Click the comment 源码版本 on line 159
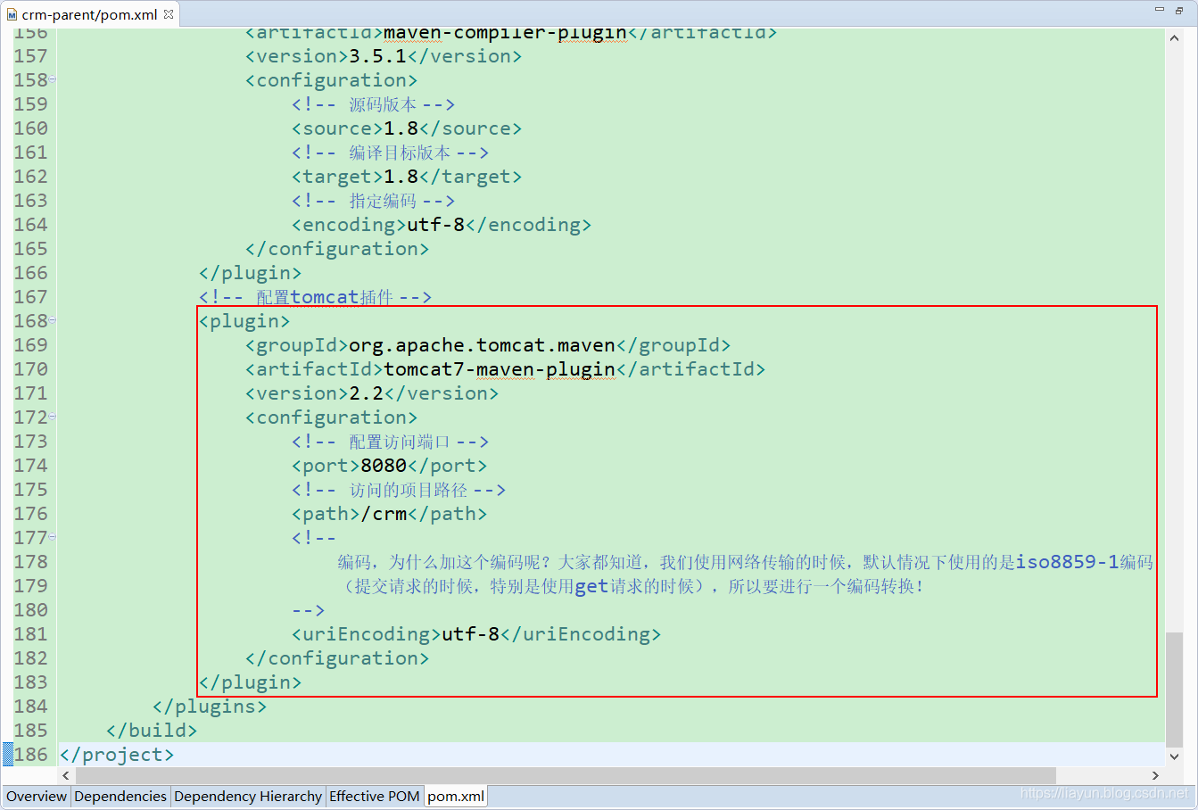 383,104
